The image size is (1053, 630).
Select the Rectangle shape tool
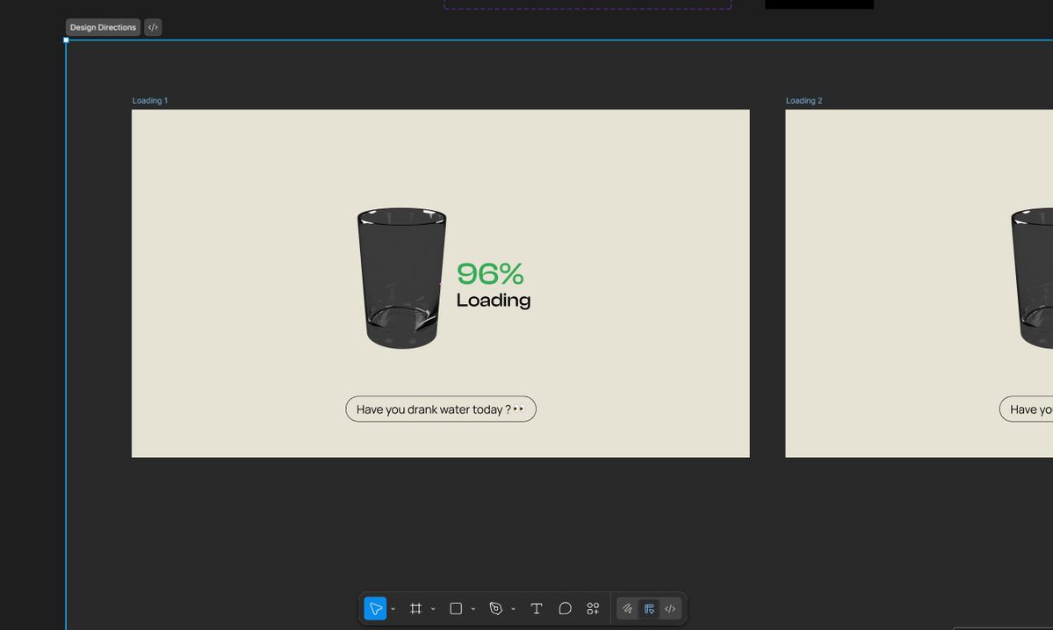click(x=456, y=609)
